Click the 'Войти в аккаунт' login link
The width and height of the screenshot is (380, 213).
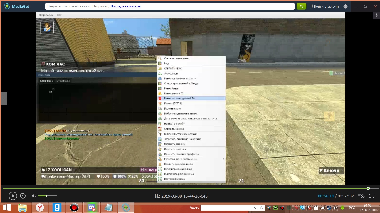pos(325,6)
